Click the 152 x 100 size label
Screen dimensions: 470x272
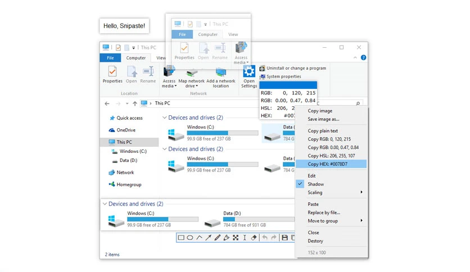317,252
